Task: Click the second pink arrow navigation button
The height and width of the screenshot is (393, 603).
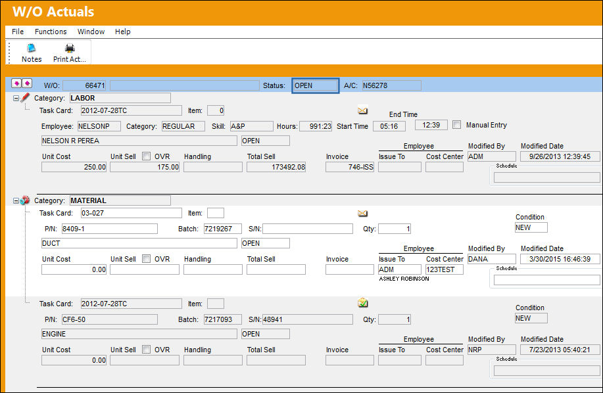Action: 27,83
